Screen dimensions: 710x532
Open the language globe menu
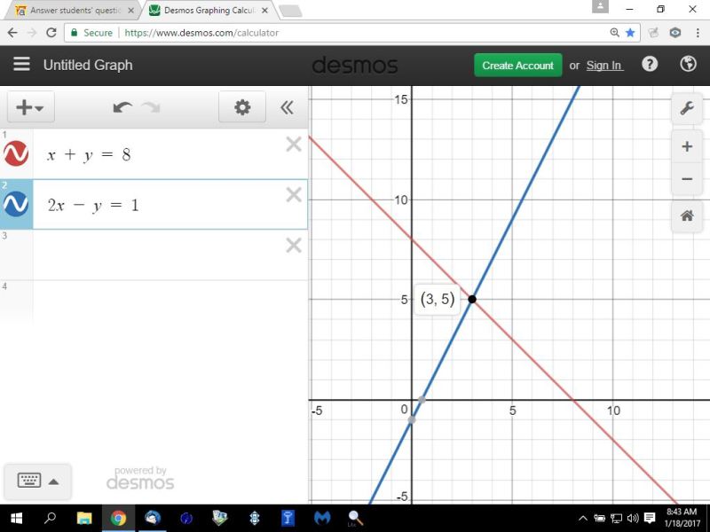pos(689,64)
